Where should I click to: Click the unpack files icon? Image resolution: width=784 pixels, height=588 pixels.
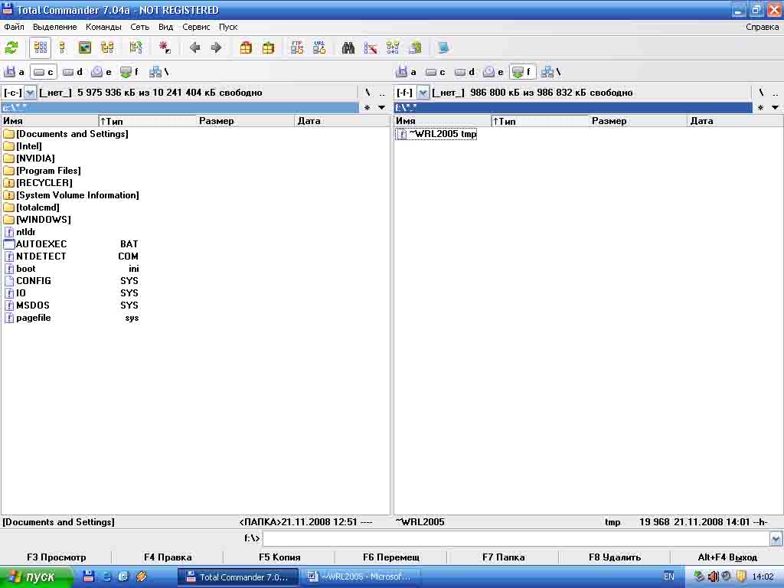point(269,48)
